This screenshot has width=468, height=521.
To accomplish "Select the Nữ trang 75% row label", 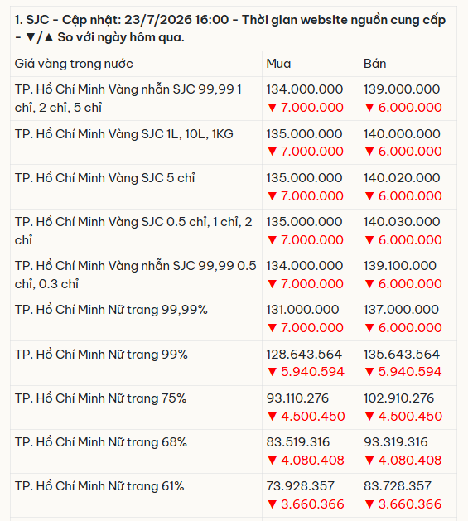I will 100,398.
